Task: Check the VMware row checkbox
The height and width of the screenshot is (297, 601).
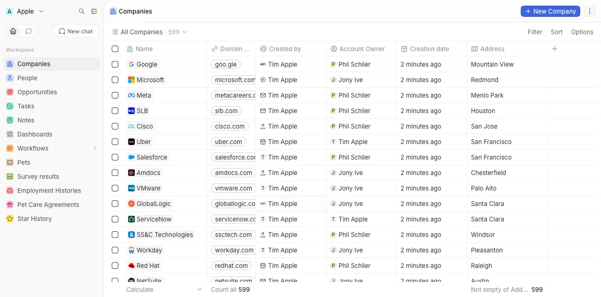Action: (x=115, y=188)
